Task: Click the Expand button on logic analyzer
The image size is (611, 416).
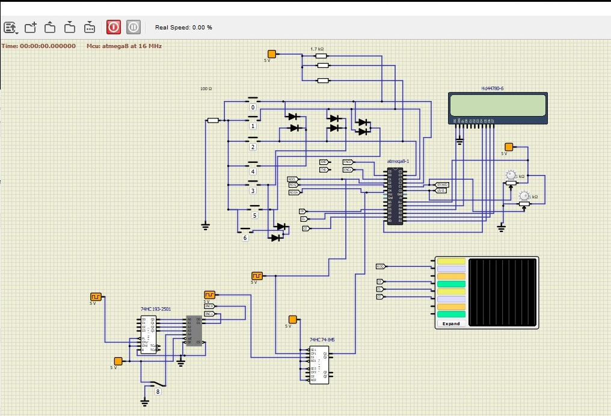Action: click(451, 323)
